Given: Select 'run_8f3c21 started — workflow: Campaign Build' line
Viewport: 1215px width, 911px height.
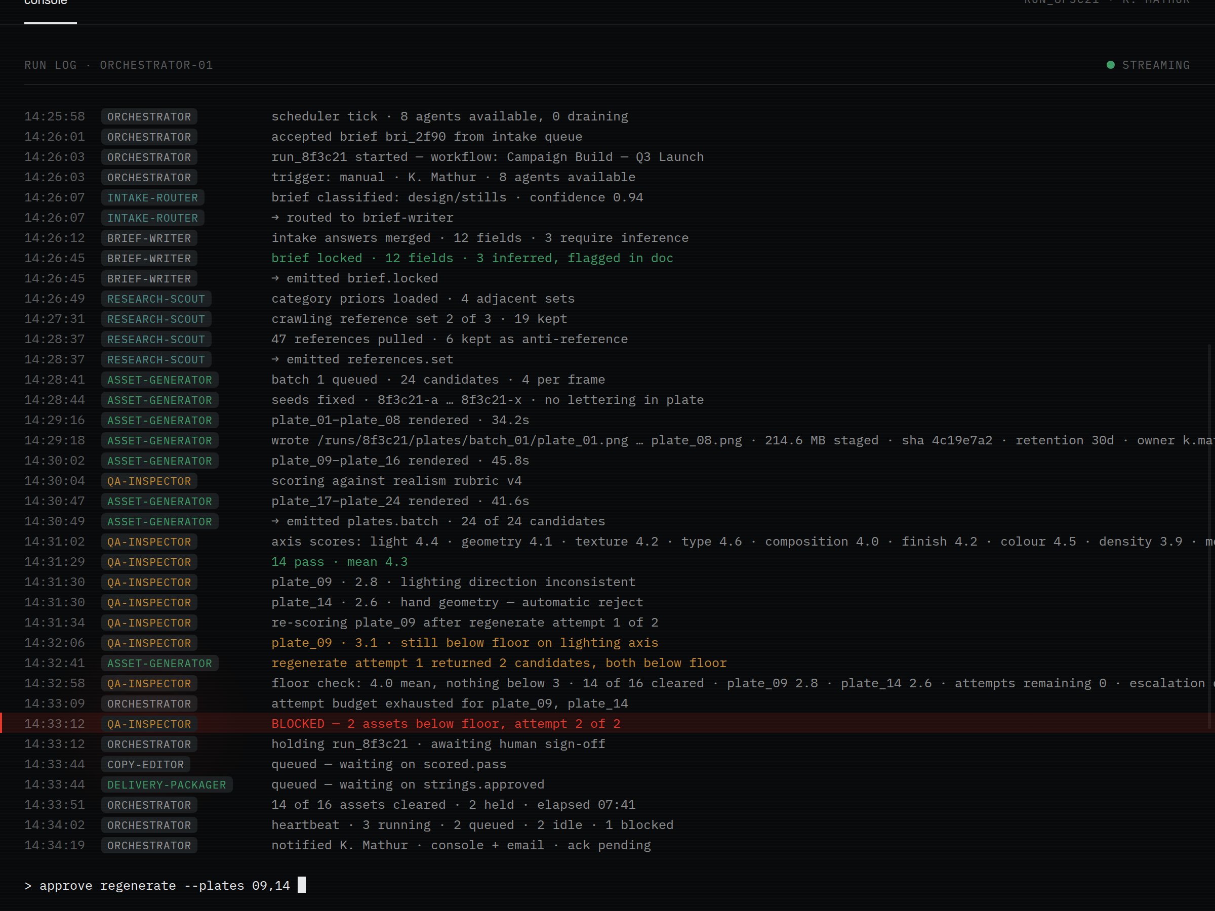Looking at the screenshot, I should coord(487,157).
